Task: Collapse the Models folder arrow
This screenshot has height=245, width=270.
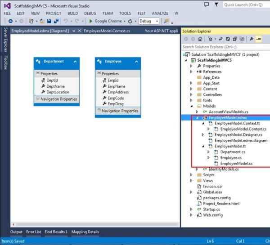Action: pos(191,106)
